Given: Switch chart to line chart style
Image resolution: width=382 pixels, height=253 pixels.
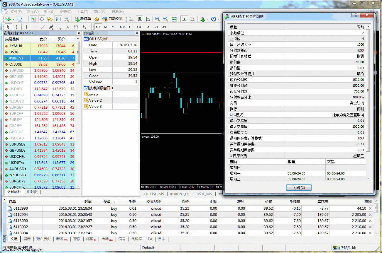Looking at the screenshot, I should click(148, 19).
